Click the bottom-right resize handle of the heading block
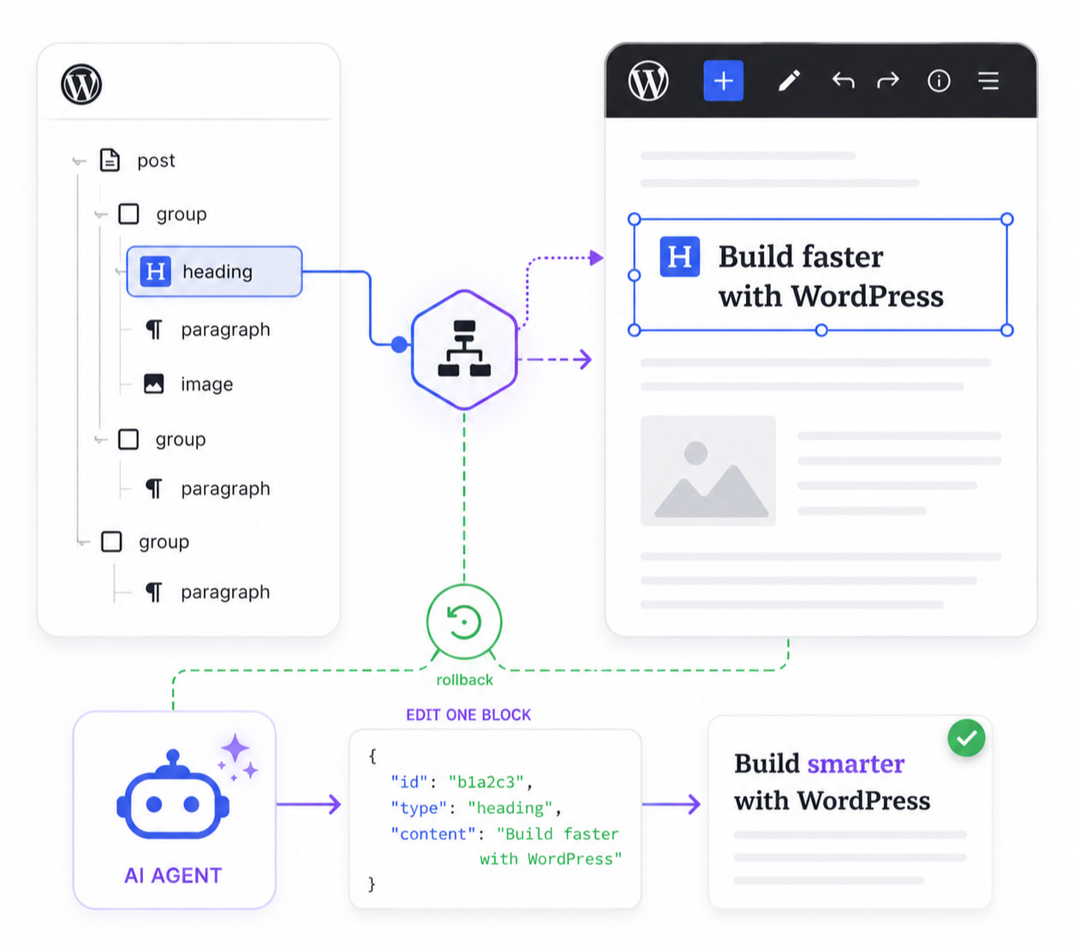 pos(1007,330)
